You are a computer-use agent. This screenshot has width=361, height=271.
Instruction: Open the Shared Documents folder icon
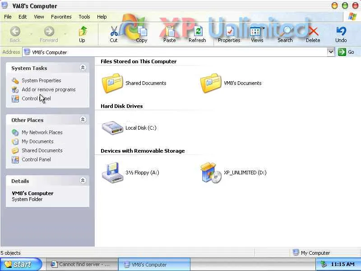[x=112, y=83]
